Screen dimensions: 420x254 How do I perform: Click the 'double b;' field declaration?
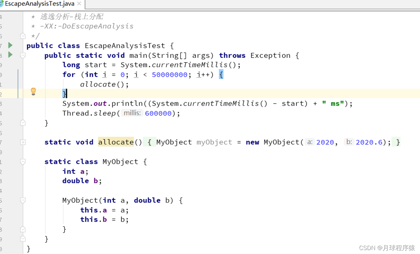coord(82,181)
